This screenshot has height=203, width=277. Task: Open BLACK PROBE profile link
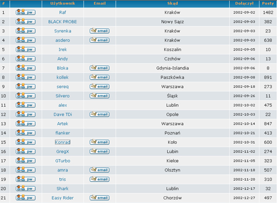[62, 22]
